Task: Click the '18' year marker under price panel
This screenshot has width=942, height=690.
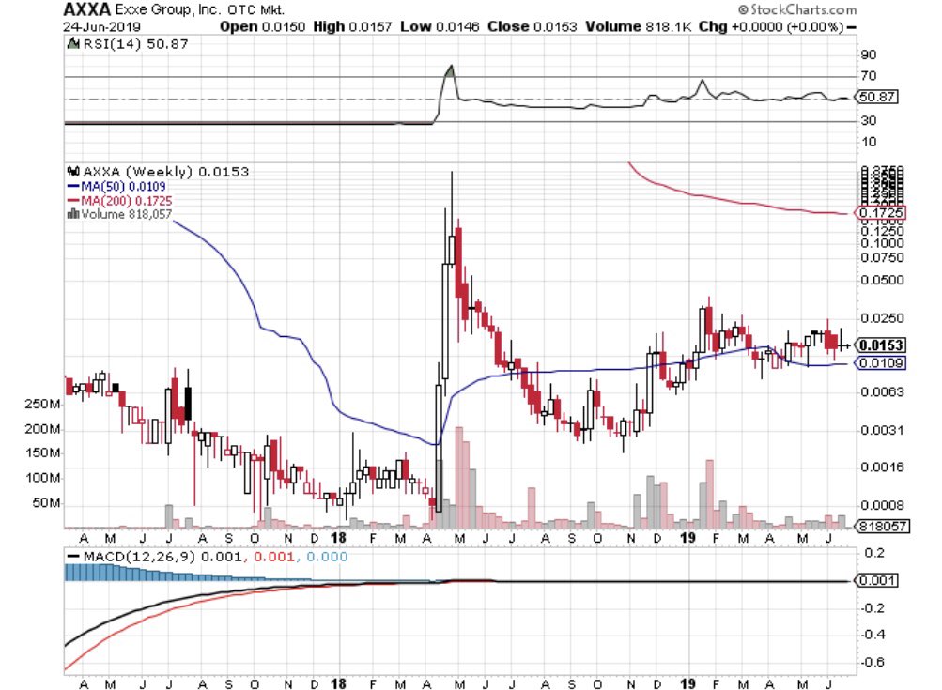Action: (338, 538)
